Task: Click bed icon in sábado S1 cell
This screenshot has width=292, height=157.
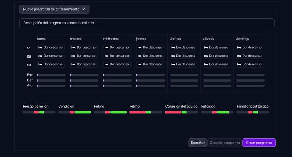Action: (206, 47)
